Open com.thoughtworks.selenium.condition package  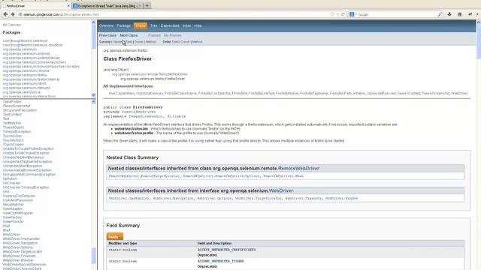32,45
